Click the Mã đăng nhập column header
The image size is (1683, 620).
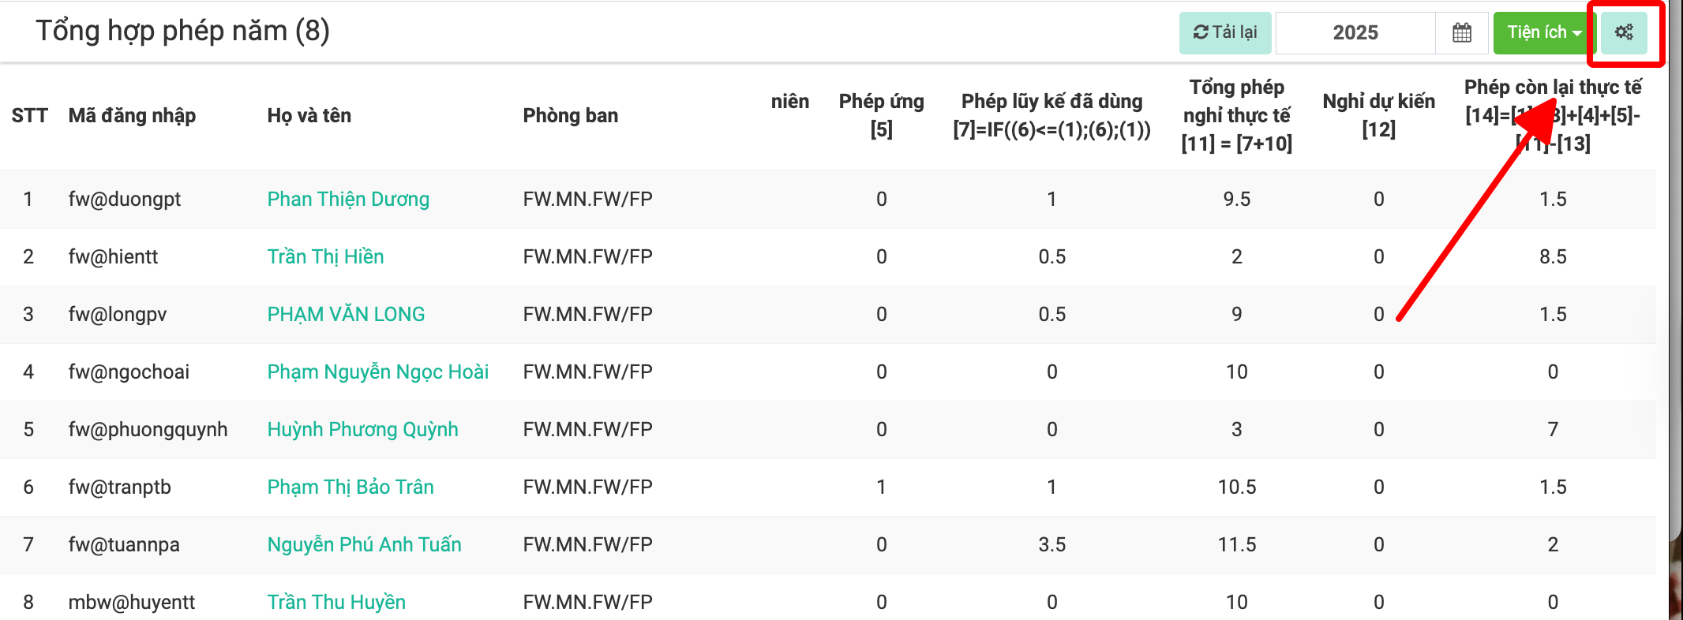(x=132, y=115)
